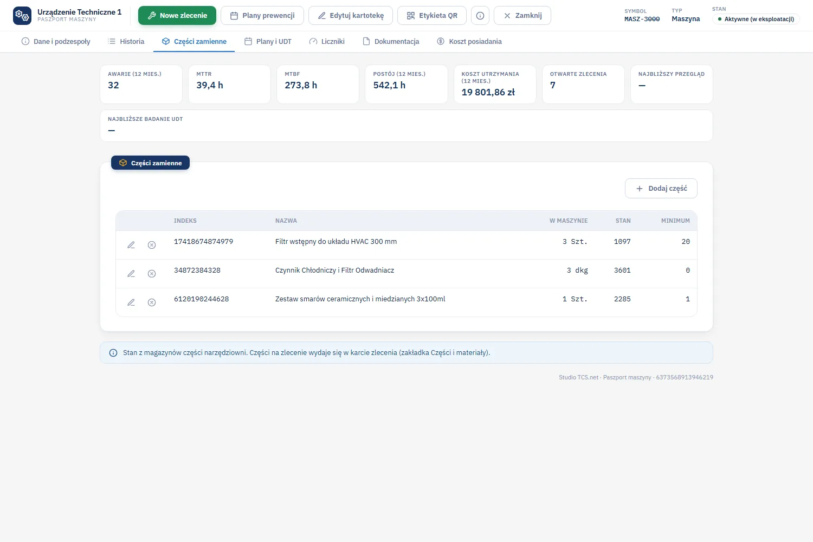This screenshot has height=542, width=813.
Task: Edit the Czynnik Chłodniczy row
Action: 131,274
